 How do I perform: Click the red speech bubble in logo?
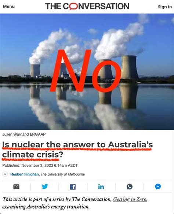point(73,7)
